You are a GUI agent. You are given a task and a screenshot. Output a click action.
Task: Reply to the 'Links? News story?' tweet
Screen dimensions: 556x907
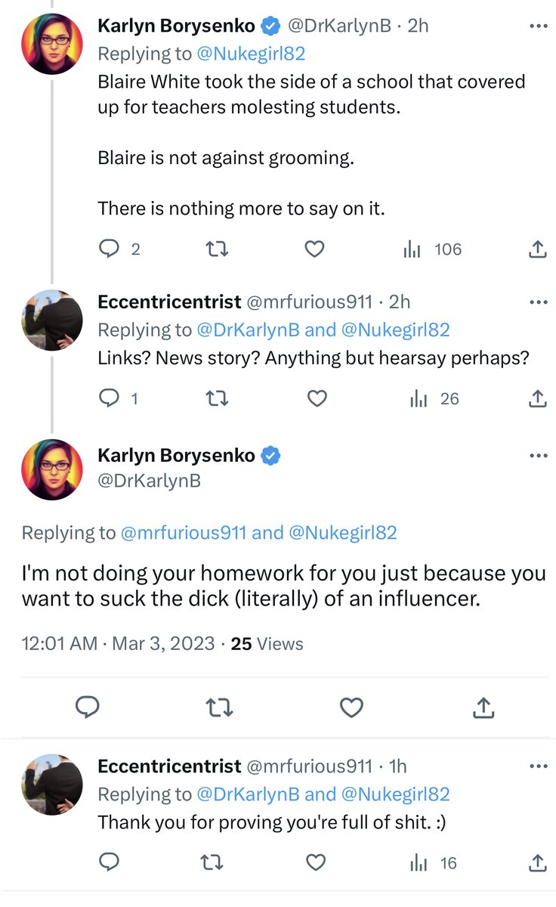110,398
